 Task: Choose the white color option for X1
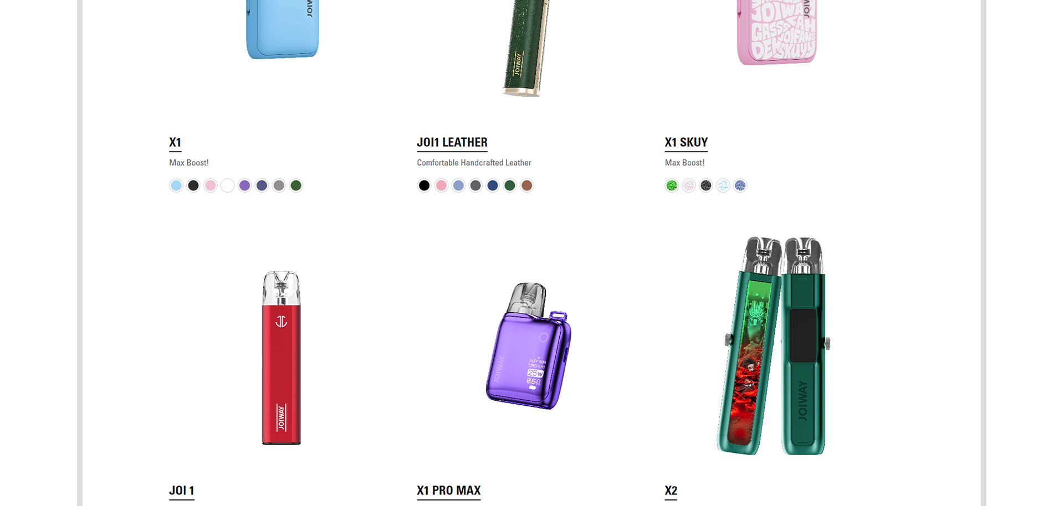[228, 185]
